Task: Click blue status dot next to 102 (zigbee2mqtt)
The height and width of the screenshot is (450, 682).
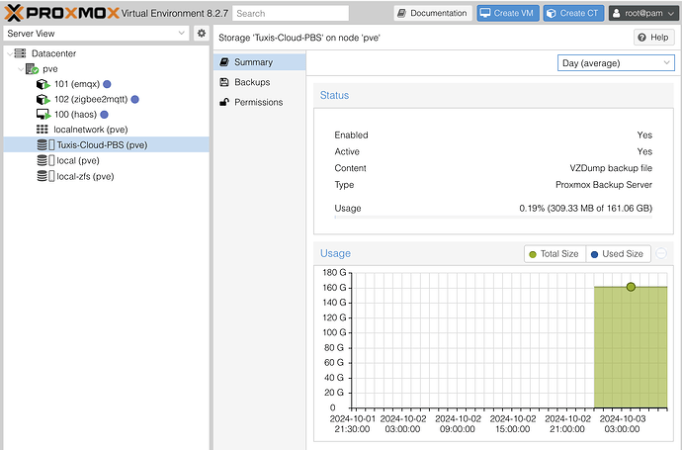Action: tap(134, 99)
